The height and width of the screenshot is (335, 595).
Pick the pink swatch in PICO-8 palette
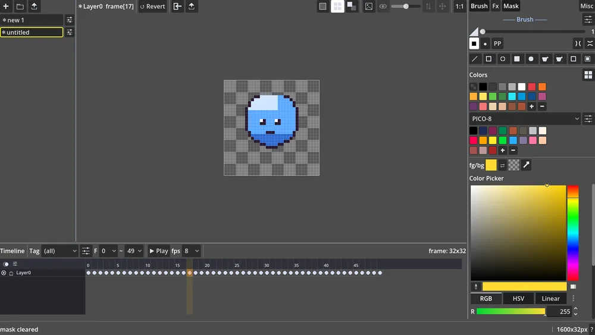(533, 141)
